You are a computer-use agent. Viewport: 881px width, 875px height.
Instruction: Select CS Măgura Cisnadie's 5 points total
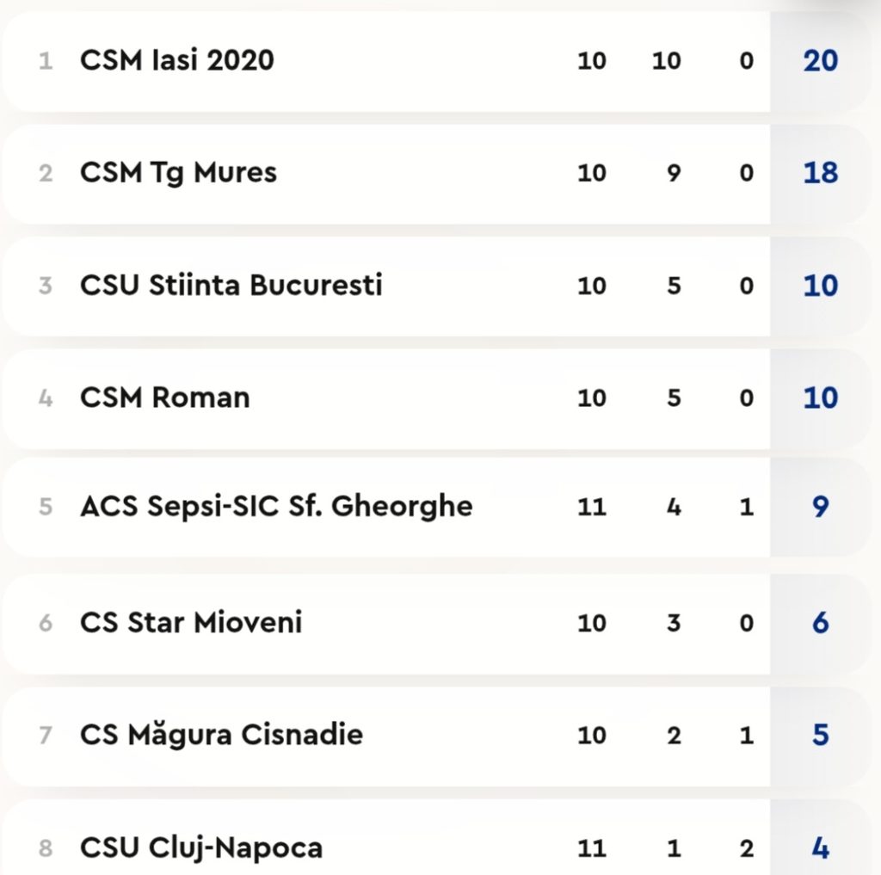coord(820,735)
